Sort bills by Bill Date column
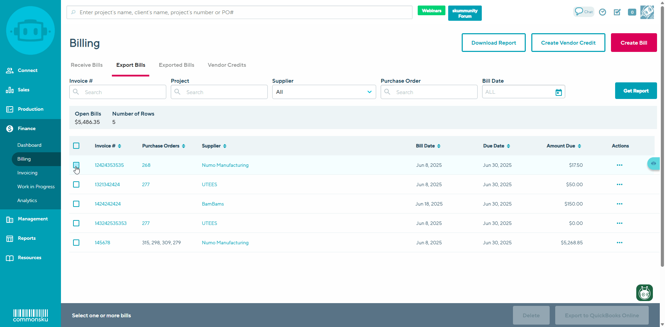The image size is (665, 327). tap(428, 146)
